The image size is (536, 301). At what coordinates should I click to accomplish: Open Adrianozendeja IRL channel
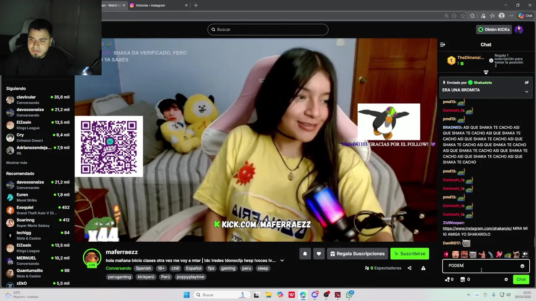coord(38,150)
